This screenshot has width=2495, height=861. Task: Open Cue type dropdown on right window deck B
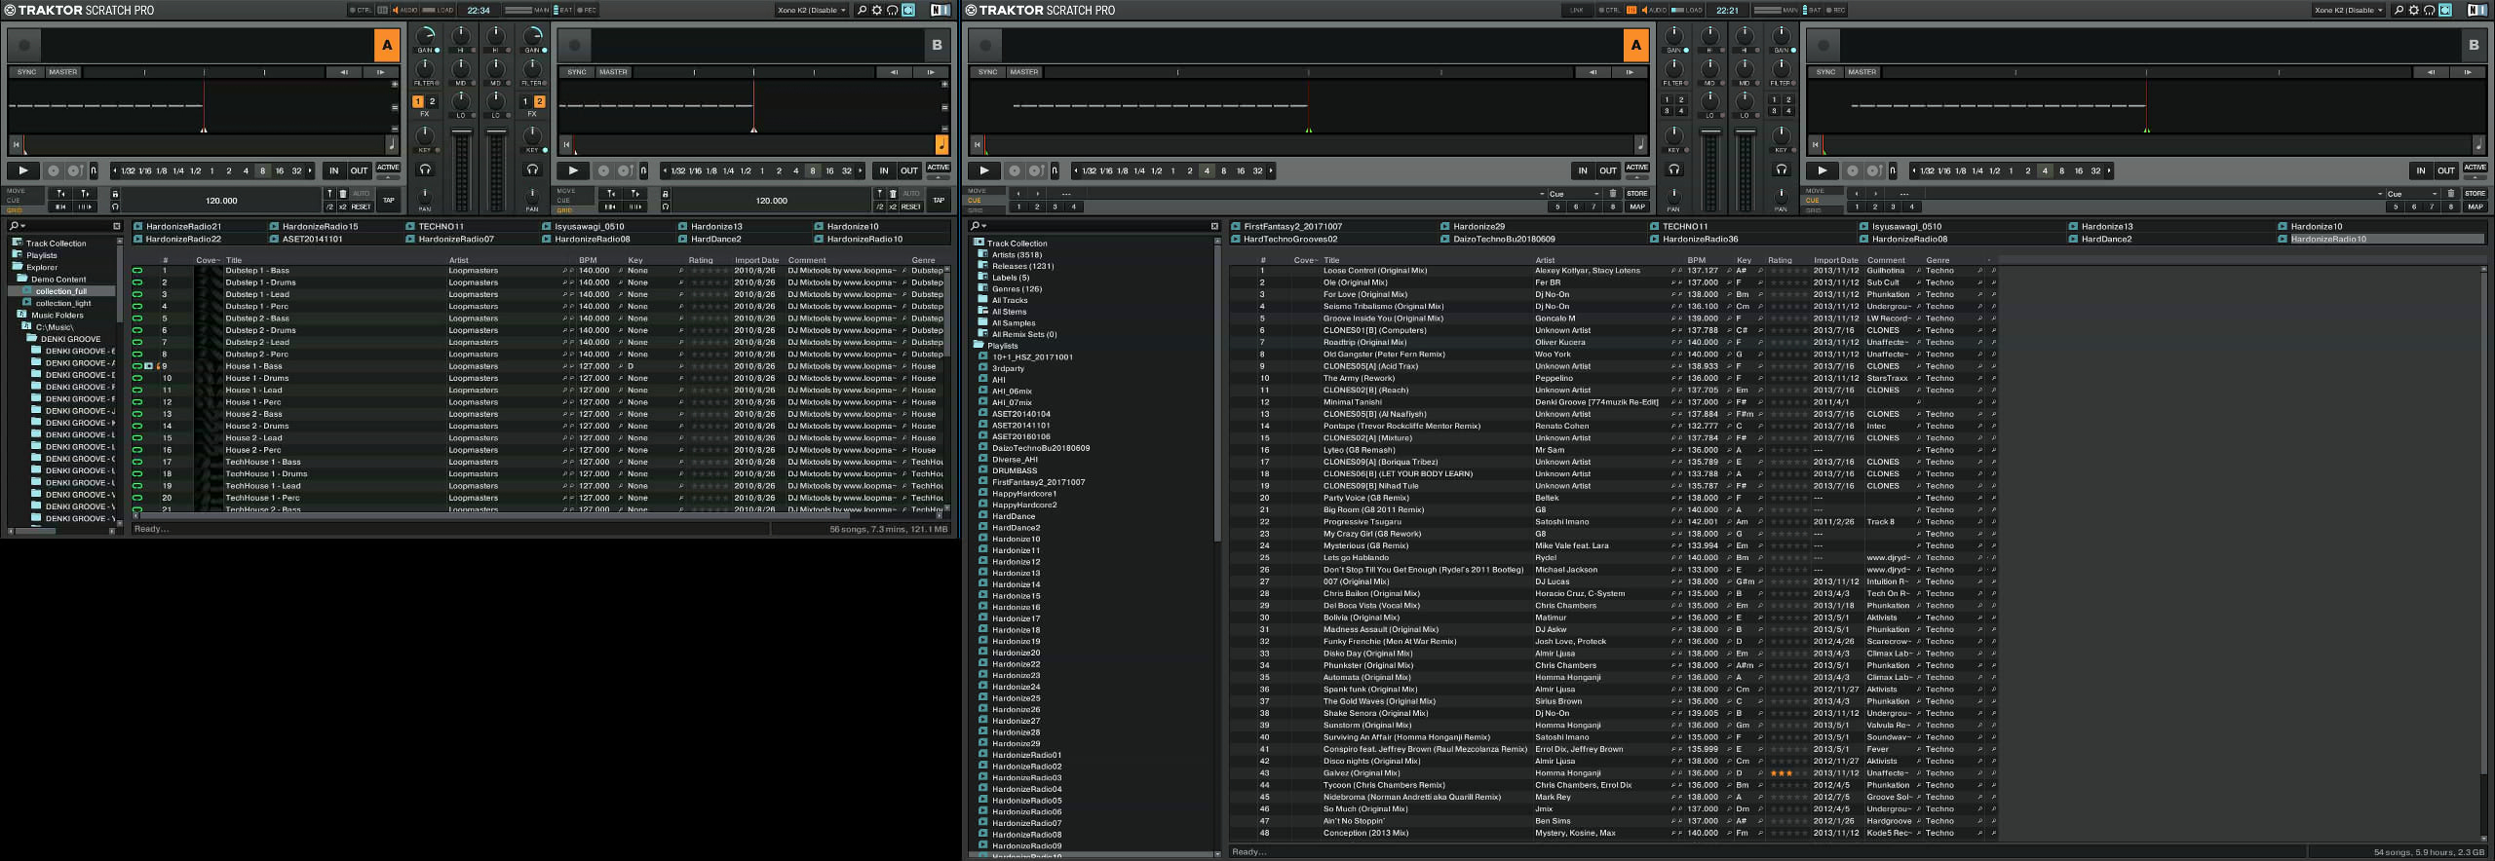coord(2411,194)
